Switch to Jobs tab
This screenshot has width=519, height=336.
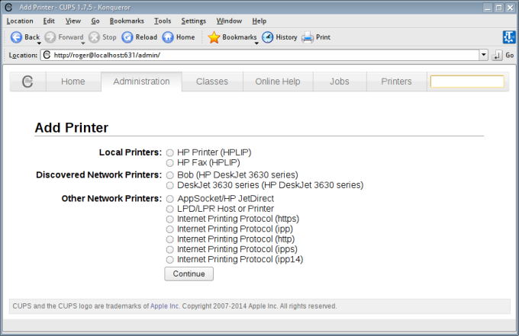click(340, 82)
